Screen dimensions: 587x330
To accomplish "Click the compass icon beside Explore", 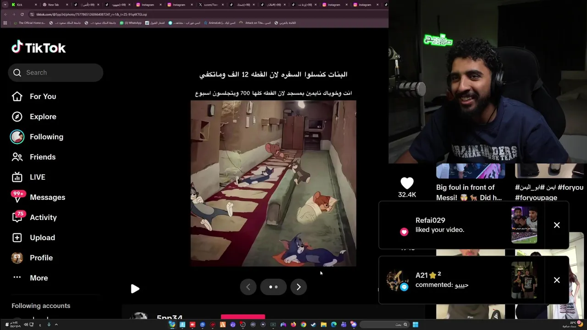I will (17, 116).
